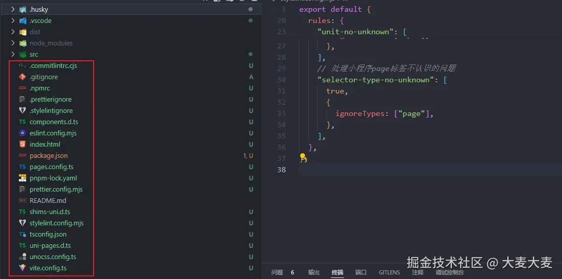Click the pnpm icon beside pnpm-lock.yaml

click(23, 178)
